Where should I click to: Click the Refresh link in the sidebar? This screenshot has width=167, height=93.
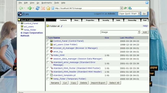point(25,36)
